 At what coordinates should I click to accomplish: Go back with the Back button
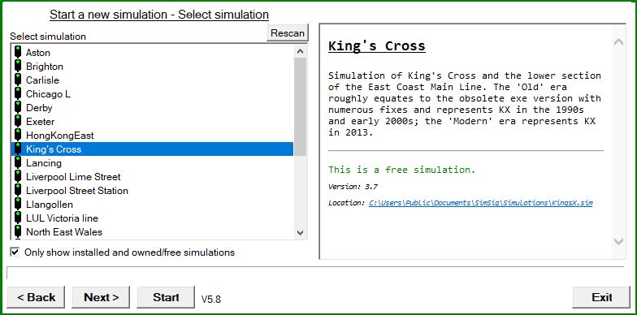[36, 297]
